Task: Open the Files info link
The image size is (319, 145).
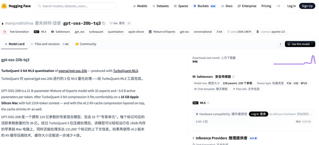Action: pos(246,89)
